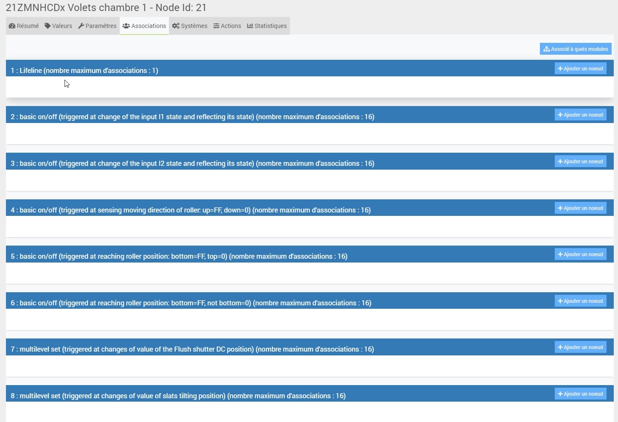
Task: Click the plus icon for group 4 moving direction
Action: click(x=560, y=208)
